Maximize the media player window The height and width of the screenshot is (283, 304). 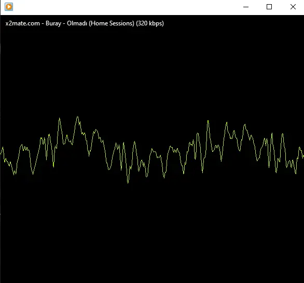coord(269,7)
